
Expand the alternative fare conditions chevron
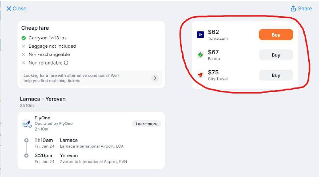[155, 78]
